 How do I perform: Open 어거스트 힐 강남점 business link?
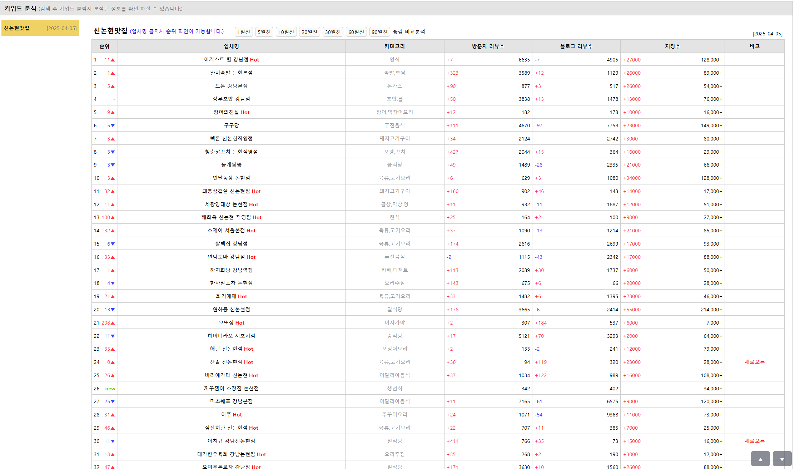point(226,60)
